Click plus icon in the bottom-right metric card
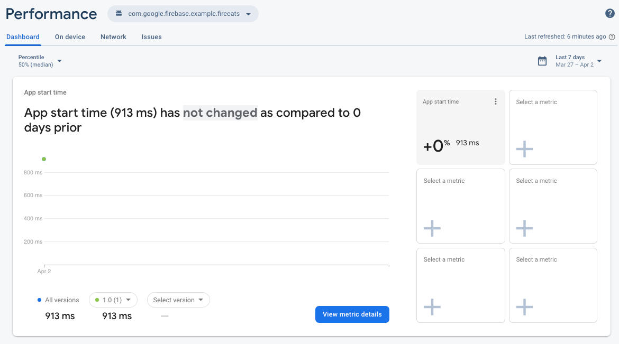 coord(524,307)
